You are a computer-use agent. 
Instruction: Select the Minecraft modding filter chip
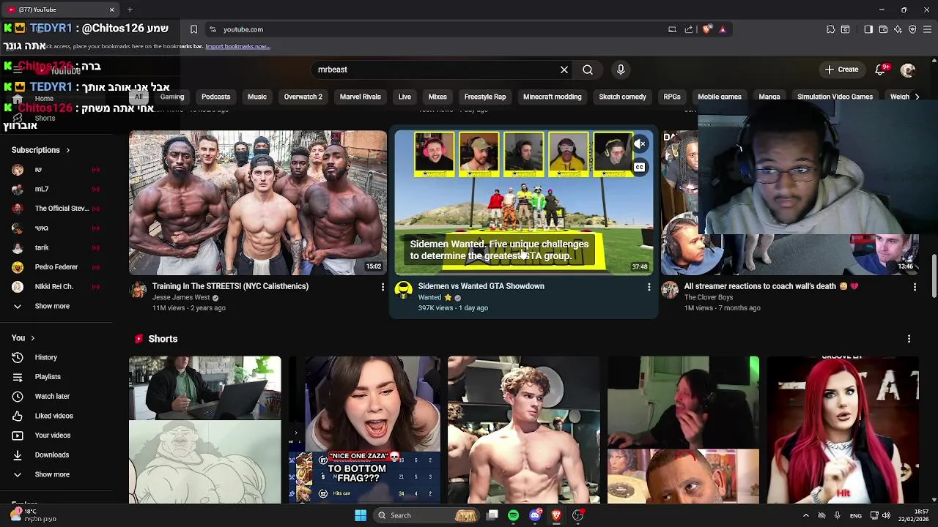coord(553,97)
